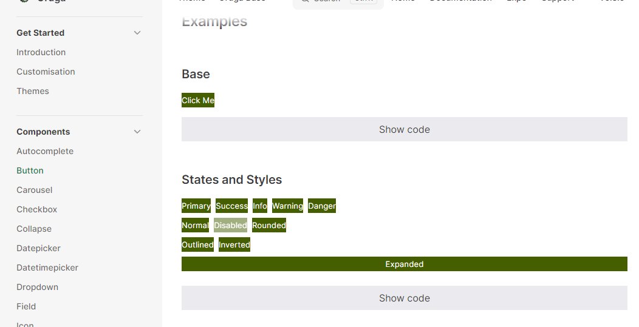The height and width of the screenshot is (327, 639).
Task: Go to the Datepicker component page
Action: pyautogui.click(x=38, y=248)
